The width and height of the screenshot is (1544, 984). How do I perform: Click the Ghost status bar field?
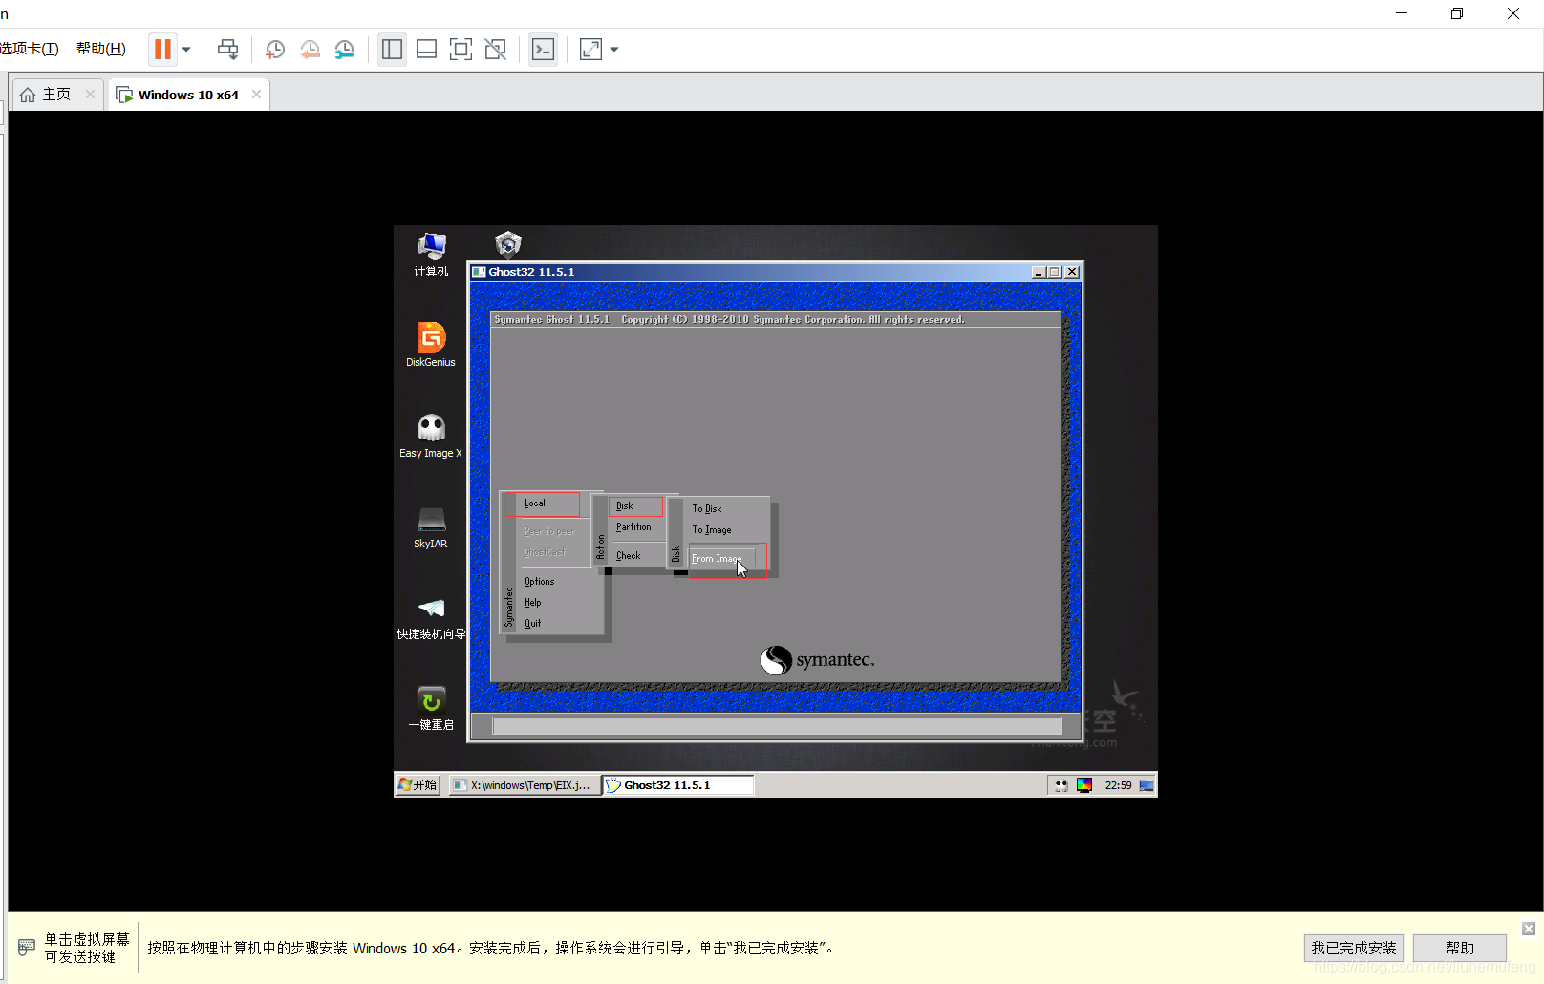click(x=777, y=726)
